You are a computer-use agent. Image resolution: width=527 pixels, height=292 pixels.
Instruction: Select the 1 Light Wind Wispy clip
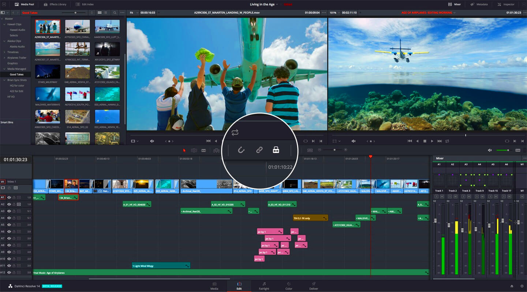click(x=161, y=266)
